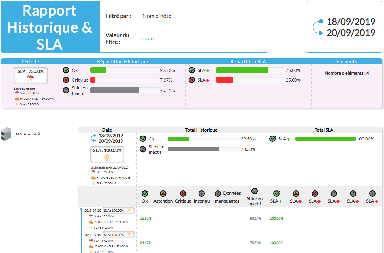384x253 pixels.
Task: Click the sun icon in the SLA 100.00% badge under Date
Action: coord(107,157)
